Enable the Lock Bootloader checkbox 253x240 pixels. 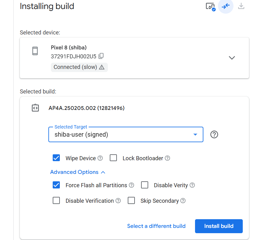coord(113,158)
